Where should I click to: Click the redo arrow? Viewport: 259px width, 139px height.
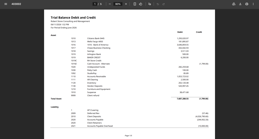[x=164, y=4]
